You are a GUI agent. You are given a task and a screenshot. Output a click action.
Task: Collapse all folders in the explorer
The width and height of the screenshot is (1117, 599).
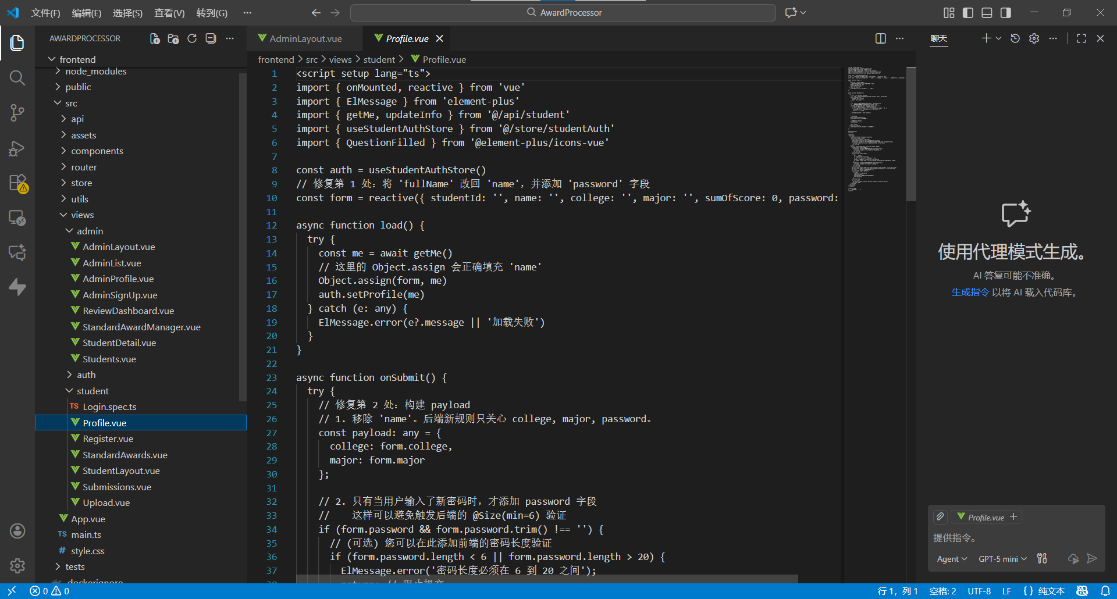[211, 38]
